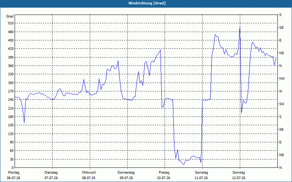This screenshot has height=182, width=292.
Task: Click the Sonntag day label
Action: click(239, 173)
